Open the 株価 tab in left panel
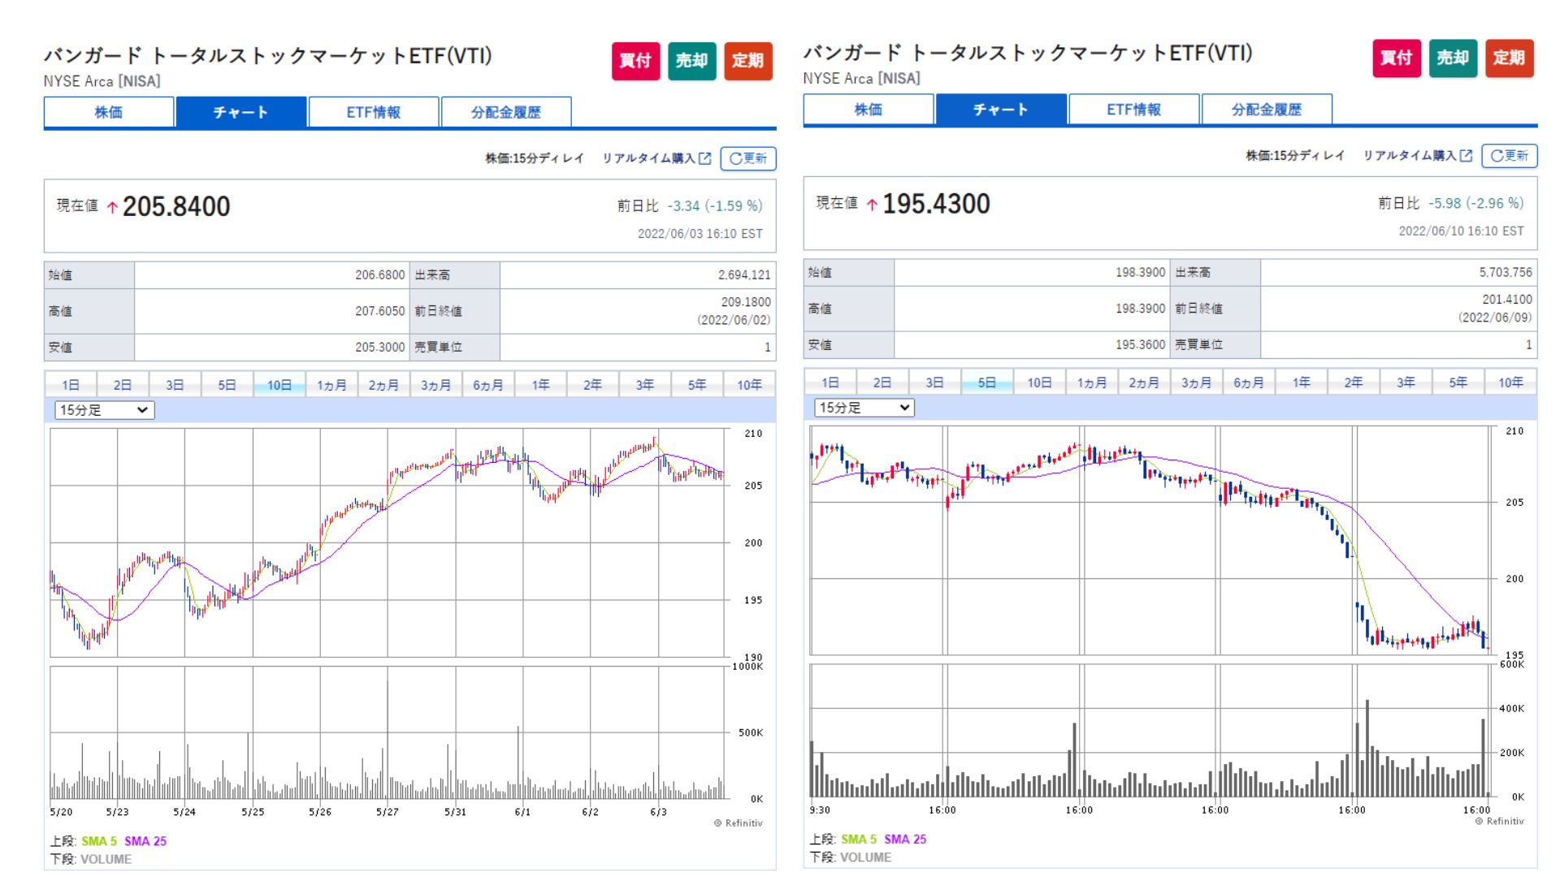This screenshot has width=1560, height=877. (109, 112)
